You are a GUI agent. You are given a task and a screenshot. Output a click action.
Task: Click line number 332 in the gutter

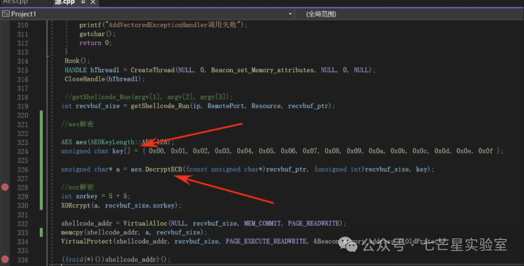(x=23, y=224)
